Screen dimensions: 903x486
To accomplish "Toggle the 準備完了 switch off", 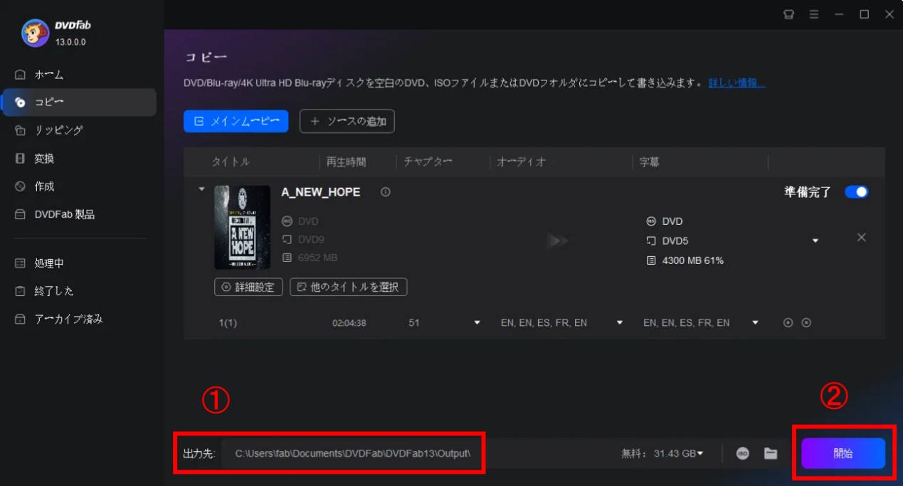I will point(857,192).
